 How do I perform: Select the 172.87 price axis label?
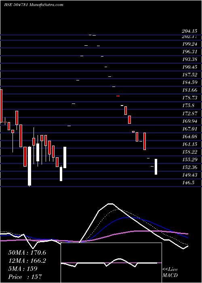coord(189,113)
